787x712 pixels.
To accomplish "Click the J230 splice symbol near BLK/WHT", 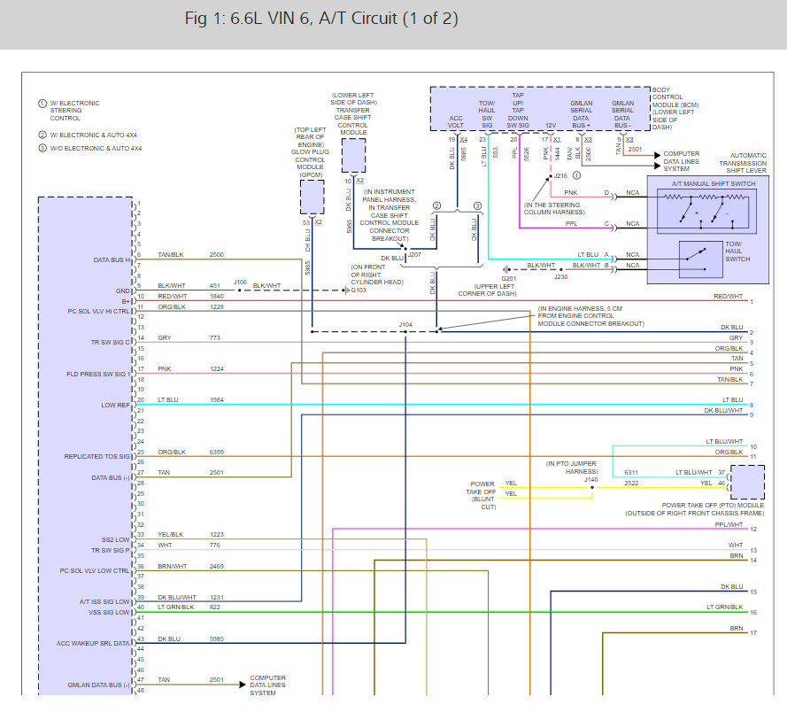I will [561, 267].
